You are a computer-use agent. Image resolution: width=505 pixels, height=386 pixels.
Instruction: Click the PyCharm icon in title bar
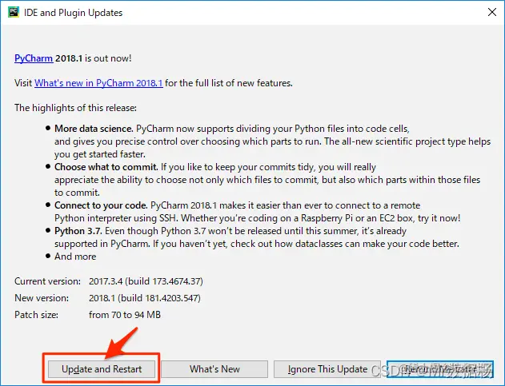[x=14, y=12]
